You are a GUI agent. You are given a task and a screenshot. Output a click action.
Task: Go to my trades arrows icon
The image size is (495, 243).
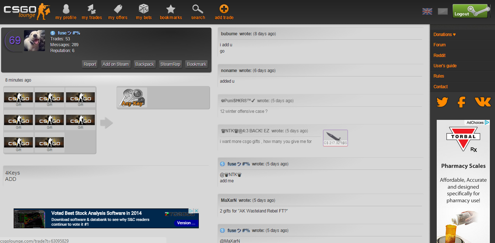(91, 9)
